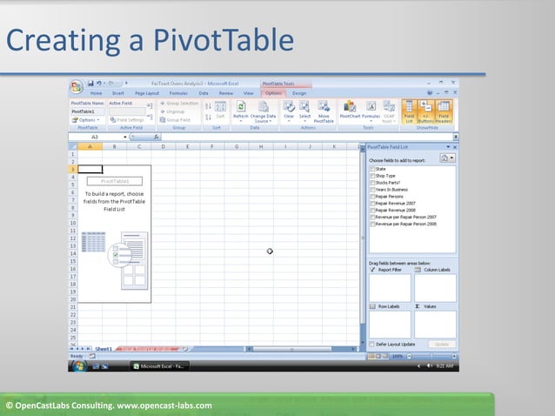Click the OLAP tools icon
The height and width of the screenshot is (416, 555).
coord(389,111)
